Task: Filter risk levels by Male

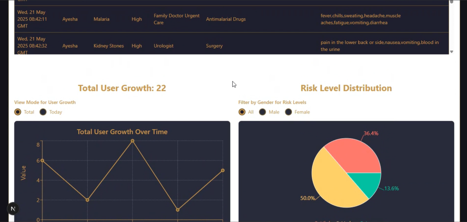Action: click(263, 112)
